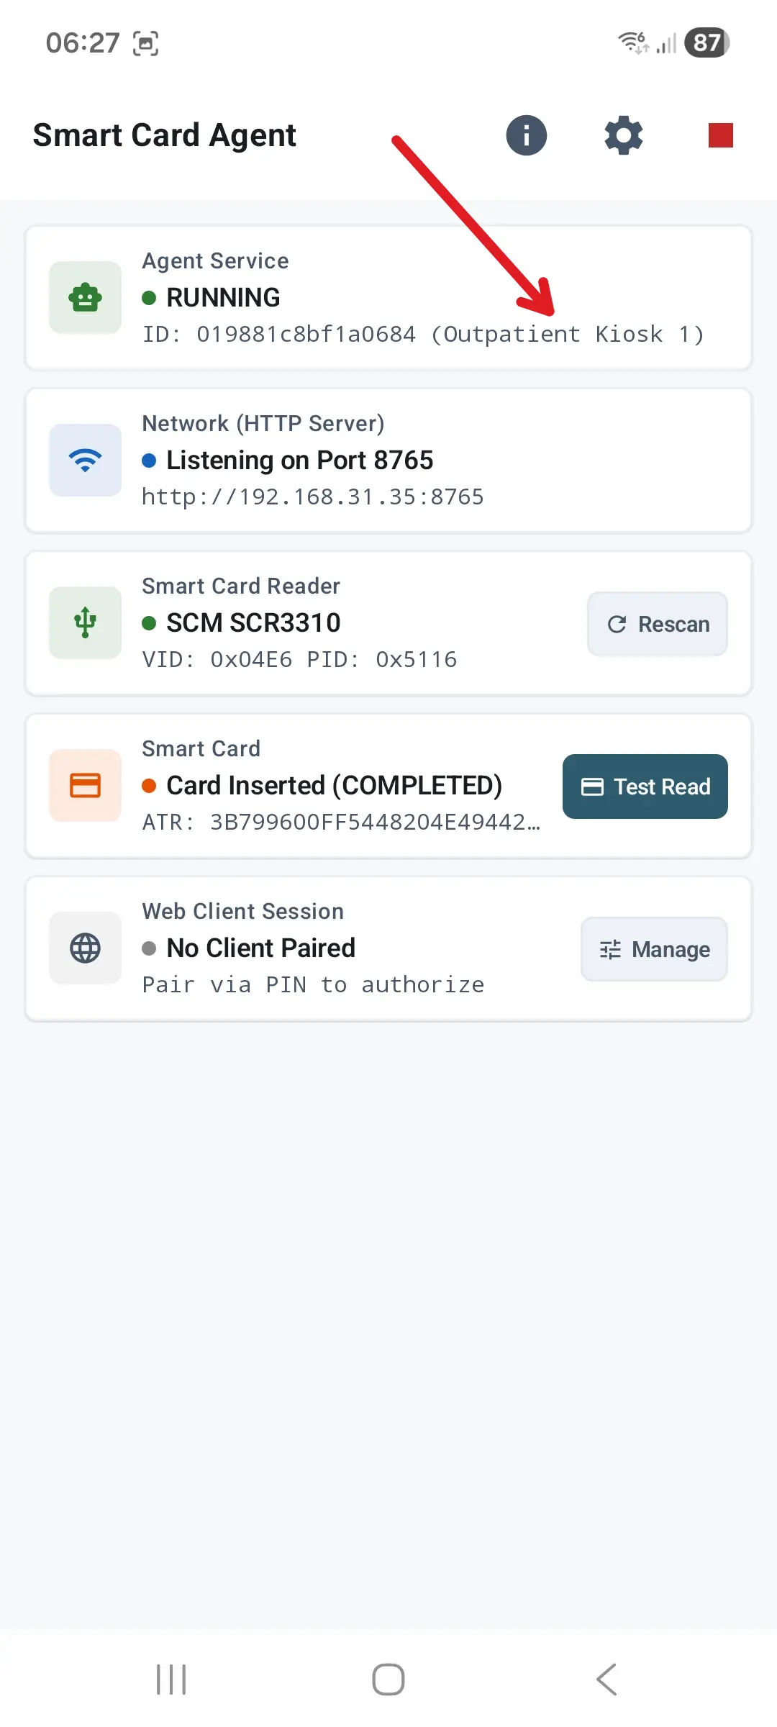
Task: Tap the blue Wi-Fi network icon
Action: pyautogui.click(x=85, y=460)
